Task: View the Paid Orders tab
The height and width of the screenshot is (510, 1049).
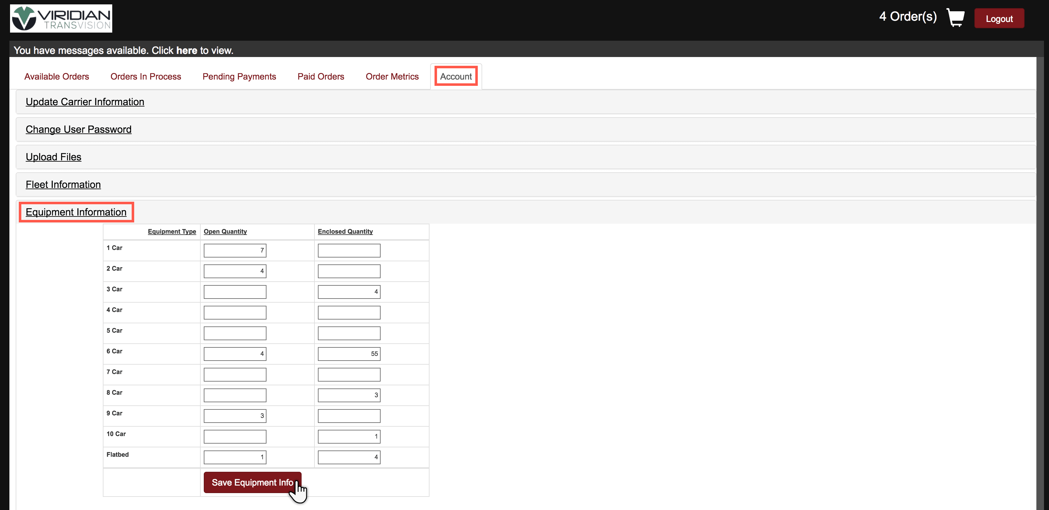Action: coord(320,76)
